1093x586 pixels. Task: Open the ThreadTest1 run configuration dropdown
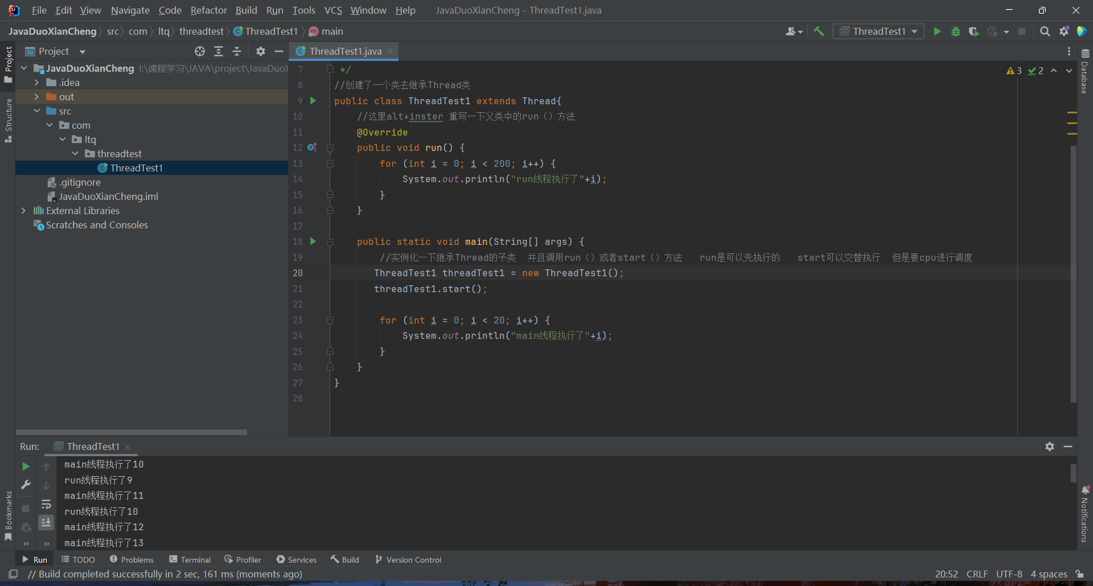(878, 31)
